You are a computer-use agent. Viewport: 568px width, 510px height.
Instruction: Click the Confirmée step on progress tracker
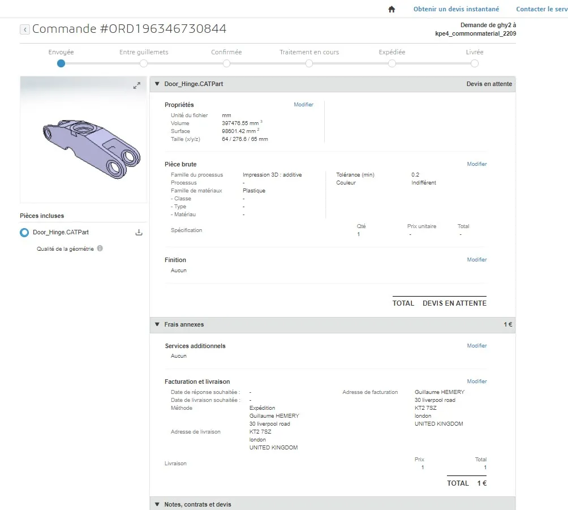pos(226,63)
